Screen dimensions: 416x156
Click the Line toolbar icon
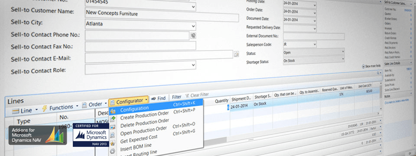[x=16, y=111]
